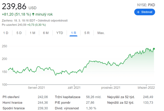Select the 1 D time range tab
The width and height of the screenshot is (164, 111).
(6, 33)
